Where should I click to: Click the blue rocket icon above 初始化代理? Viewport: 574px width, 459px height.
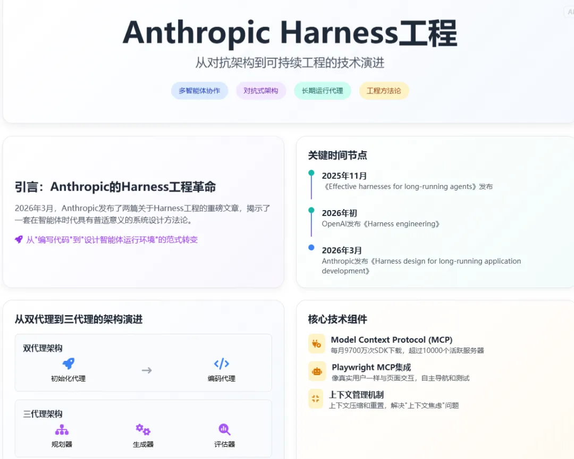click(x=69, y=363)
